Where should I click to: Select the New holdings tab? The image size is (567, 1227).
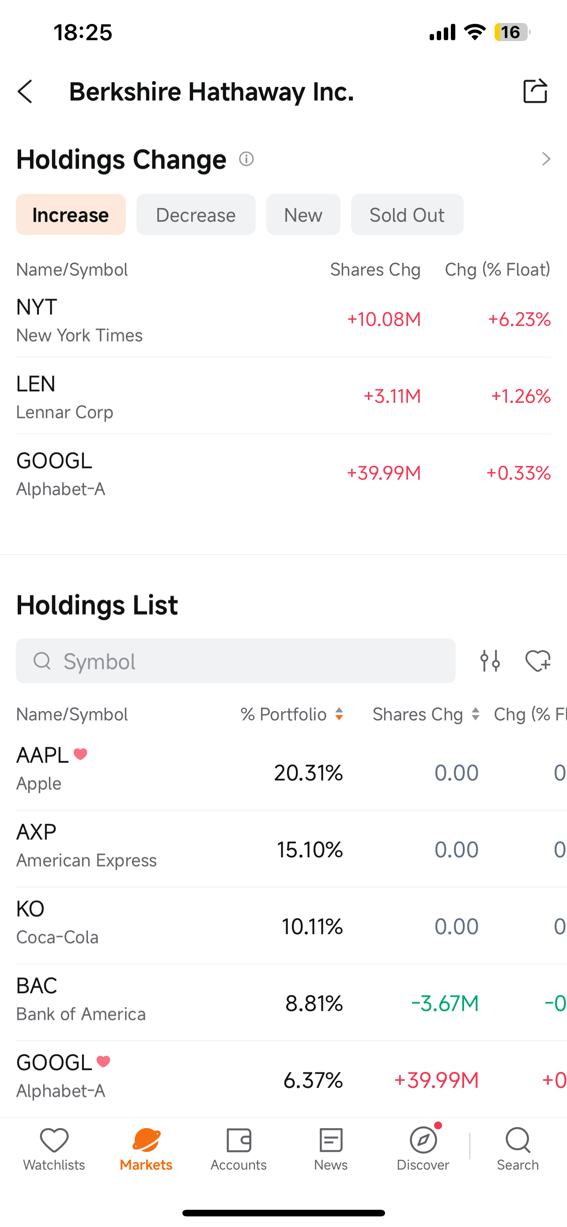click(303, 214)
